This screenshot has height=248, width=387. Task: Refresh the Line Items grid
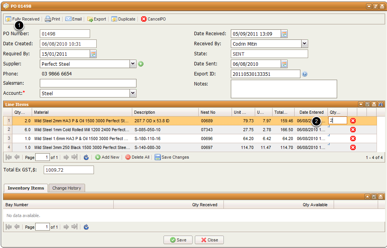pos(86,157)
